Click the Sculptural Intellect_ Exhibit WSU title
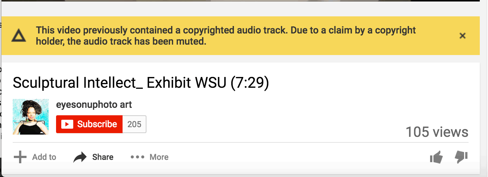The image size is (488, 177). click(x=120, y=83)
